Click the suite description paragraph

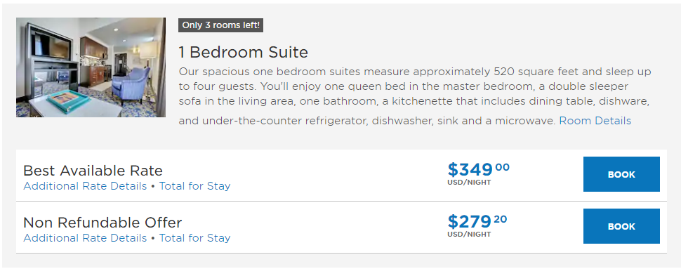coord(415,96)
